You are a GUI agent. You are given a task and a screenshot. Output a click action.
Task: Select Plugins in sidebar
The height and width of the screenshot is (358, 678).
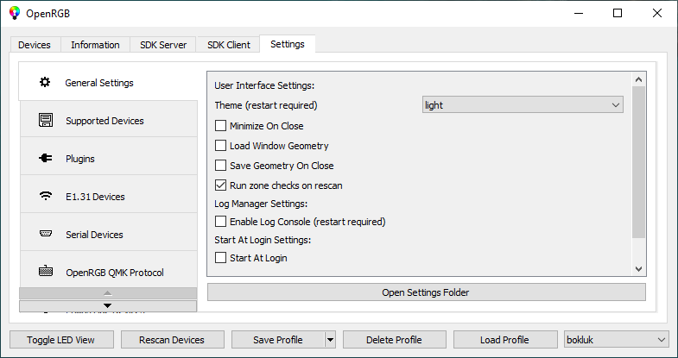click(x=109, y=158)
